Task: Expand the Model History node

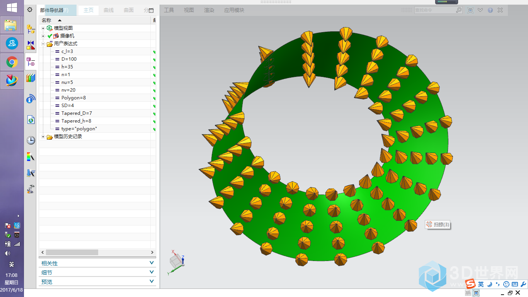Action: click(x=43, y=137)
